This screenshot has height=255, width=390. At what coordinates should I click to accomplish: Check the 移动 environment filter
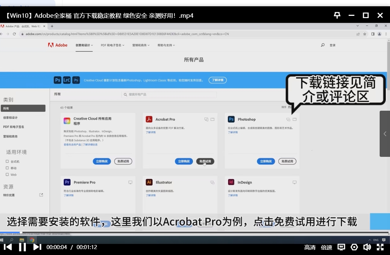(x=7, y=168)
